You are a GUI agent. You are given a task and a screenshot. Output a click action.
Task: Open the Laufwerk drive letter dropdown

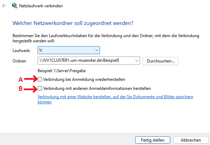tap(69, 50)
